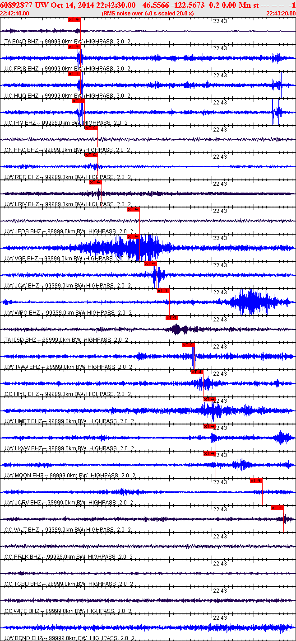Image resolution: width=296 pixels, height=641 pixels.
Task: Click the red pick flag on CN.PHC trace
Action: click(x=91, y=128)
